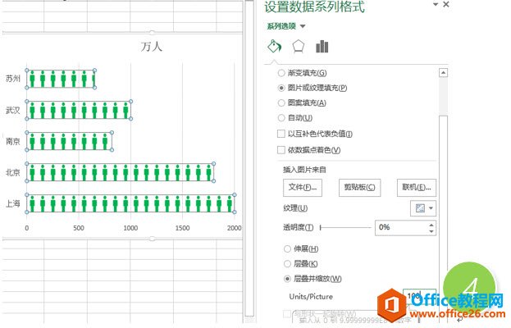Open the Fill & Line paint bucket tab
The height and width of the screenshot is (328, 511).
(275, 46)
